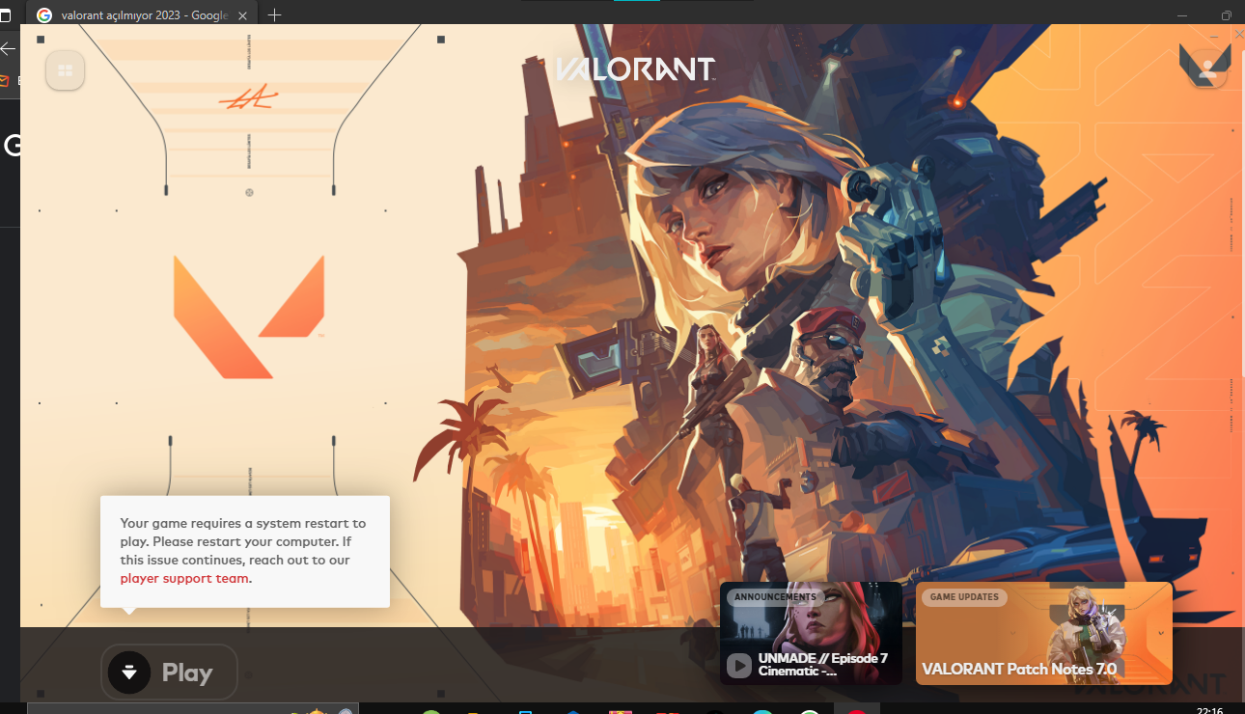1245x714 pixels.
Task: Click the taskbar clock showing 22:16
Action: 1209,710
